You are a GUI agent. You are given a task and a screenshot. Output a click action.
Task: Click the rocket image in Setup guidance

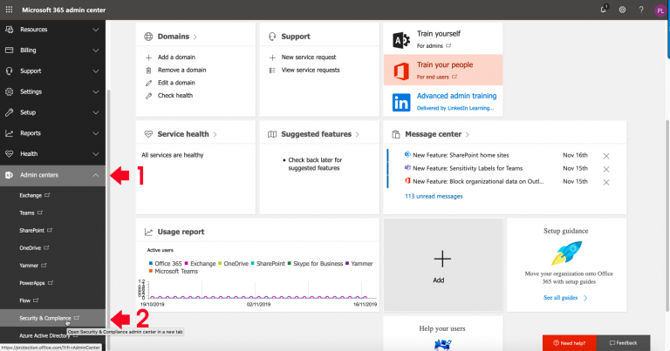click(x=566, y=253)
